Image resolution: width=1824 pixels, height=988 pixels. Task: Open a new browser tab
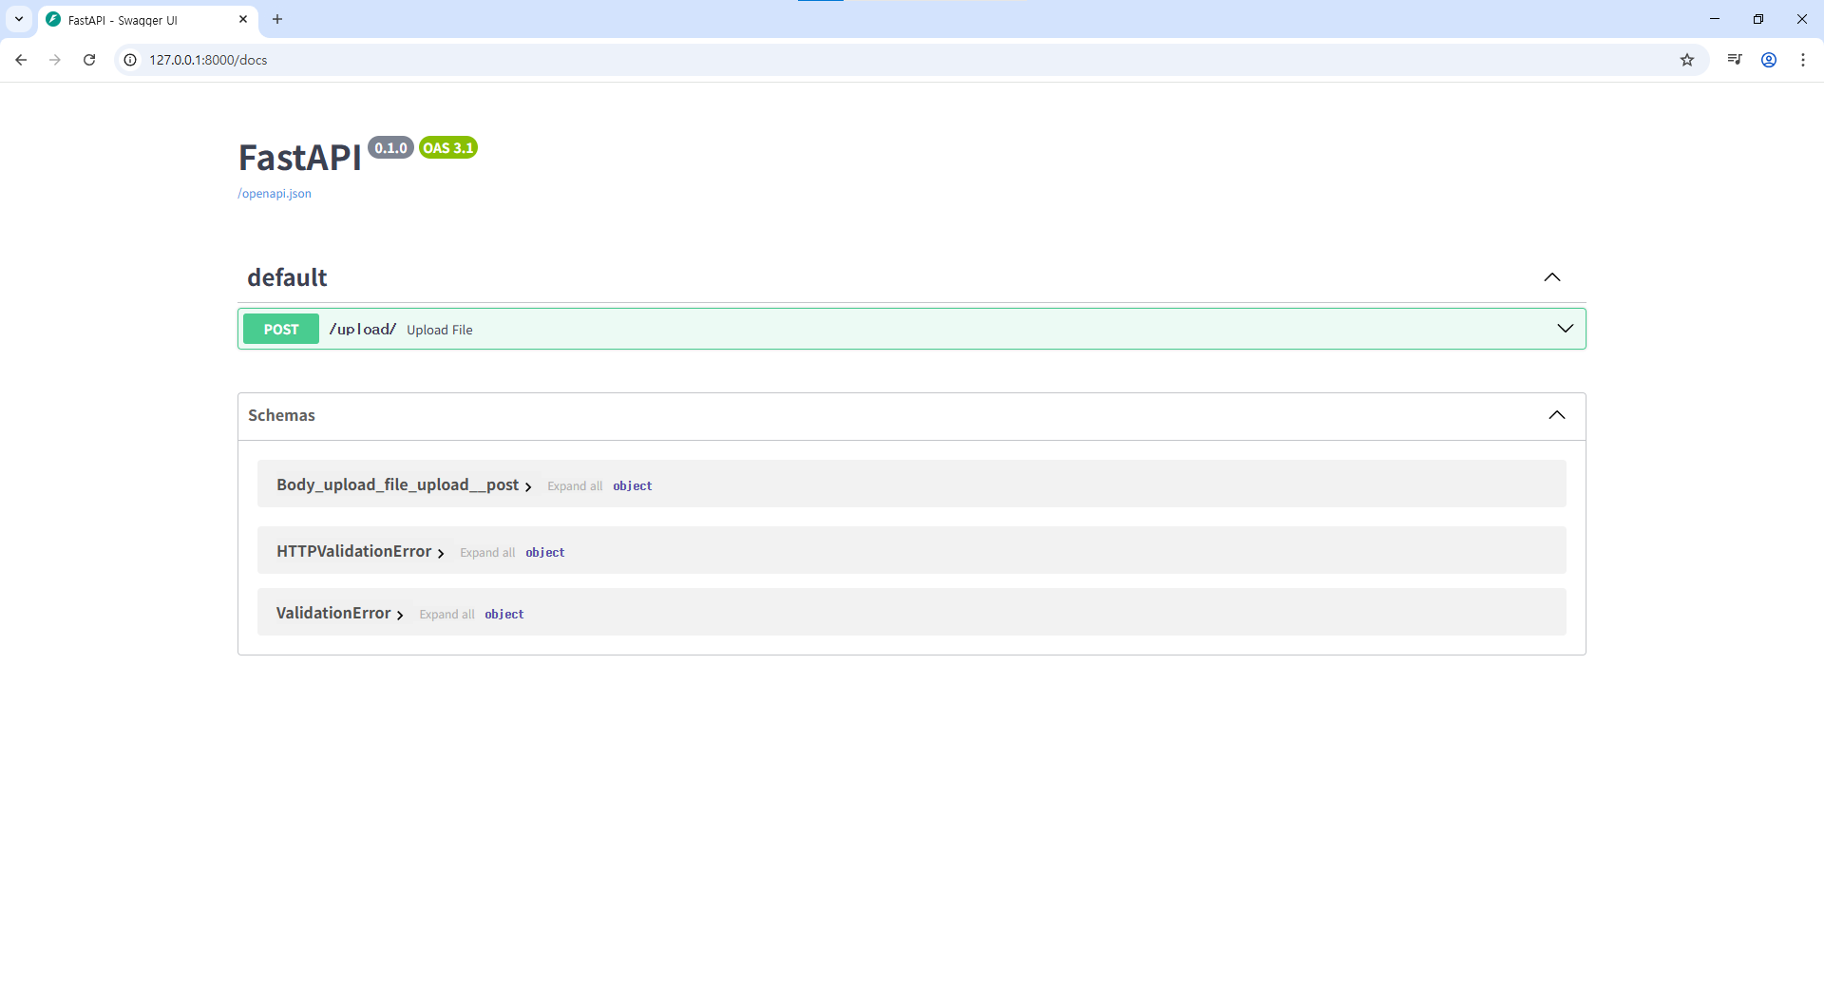tap(277, 19)
